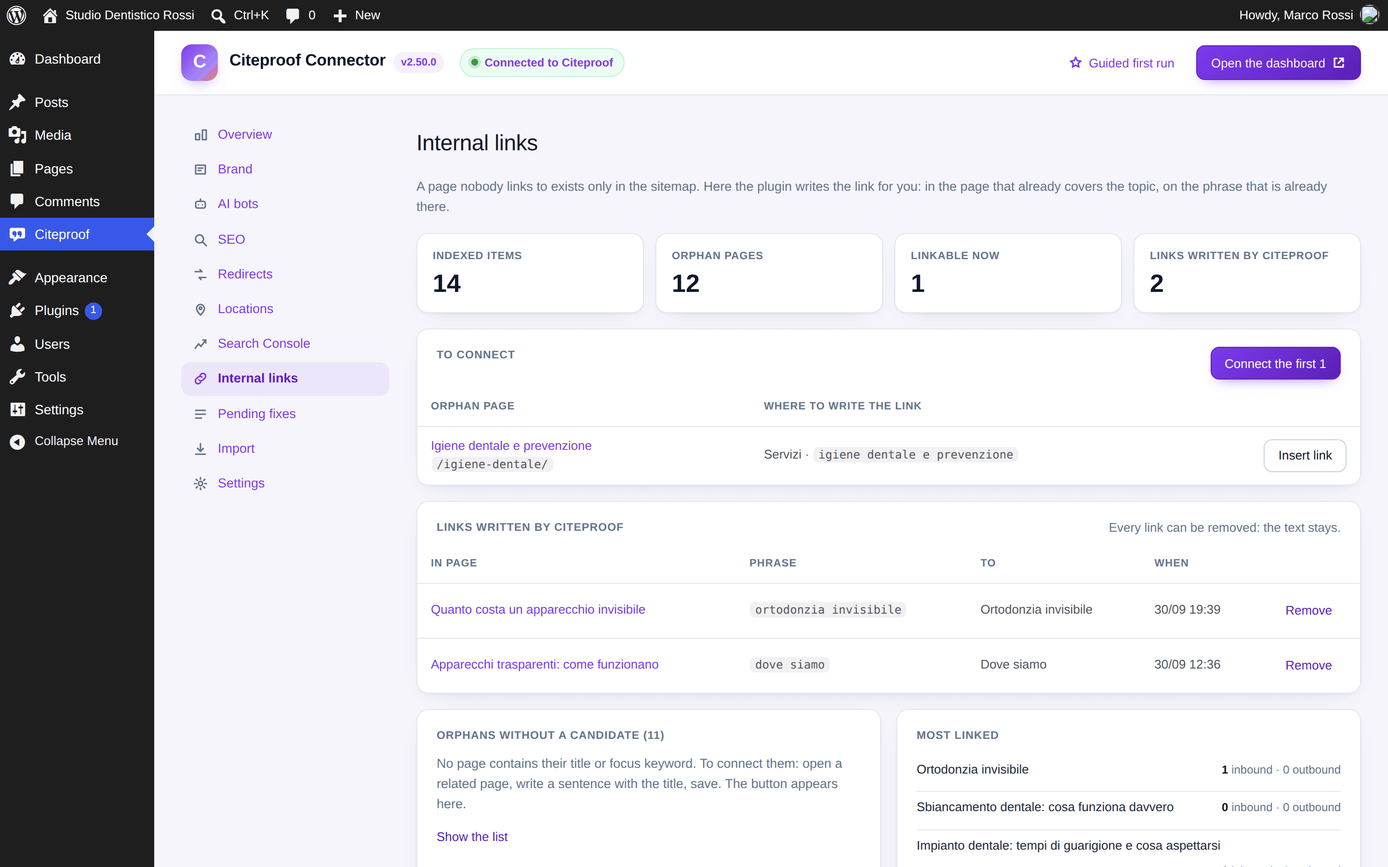Click the plugin Settings gear icon
Image resolution: width=1388 pixels, height=867 pixels.
tap(200, 484)
